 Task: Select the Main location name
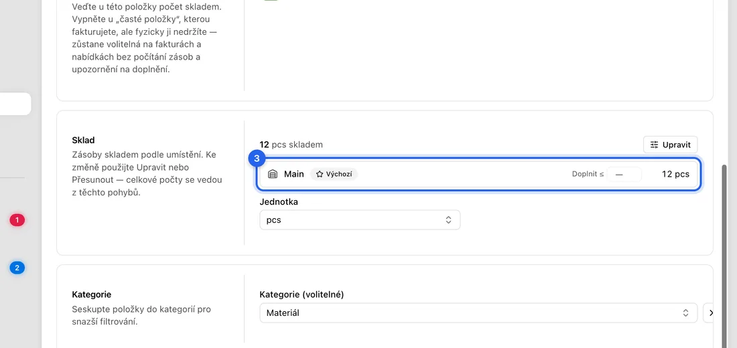293,174
